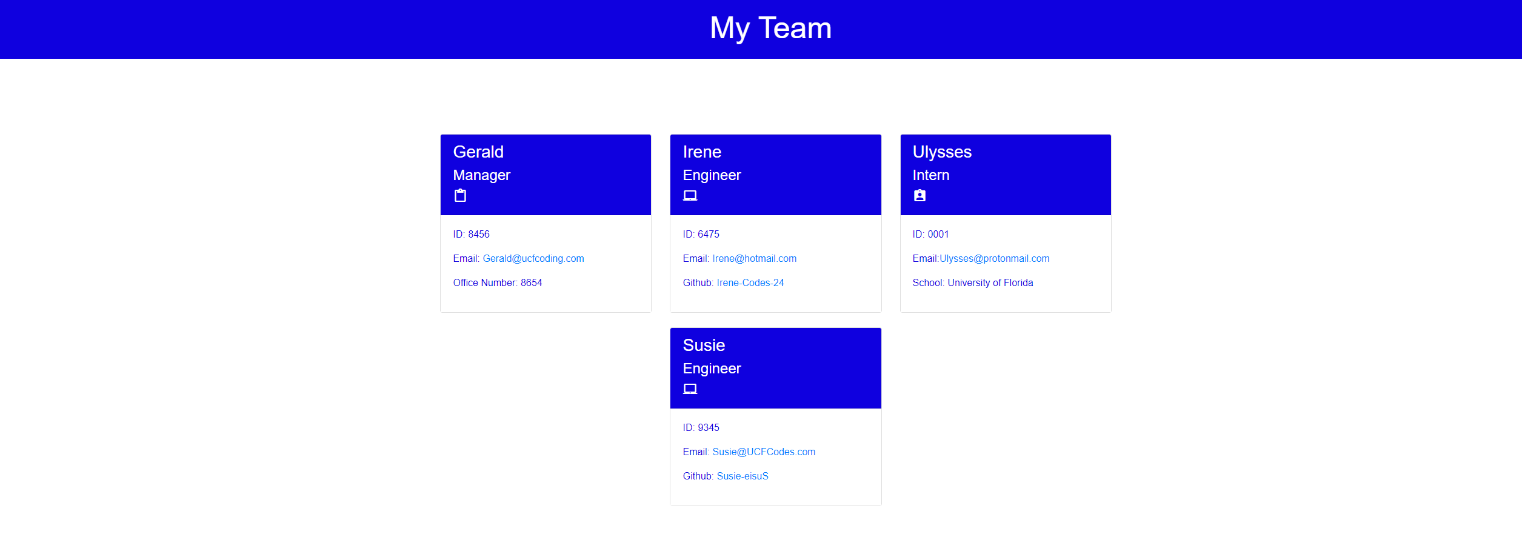Open the Ulysses@protonmail.com email link
The width and height of the screenshot is (1522, 554).
pyautogui.click(x=994, y=258)
